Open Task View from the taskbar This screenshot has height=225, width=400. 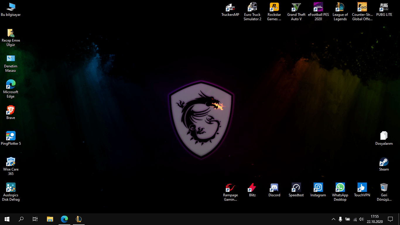coord(35,219)
